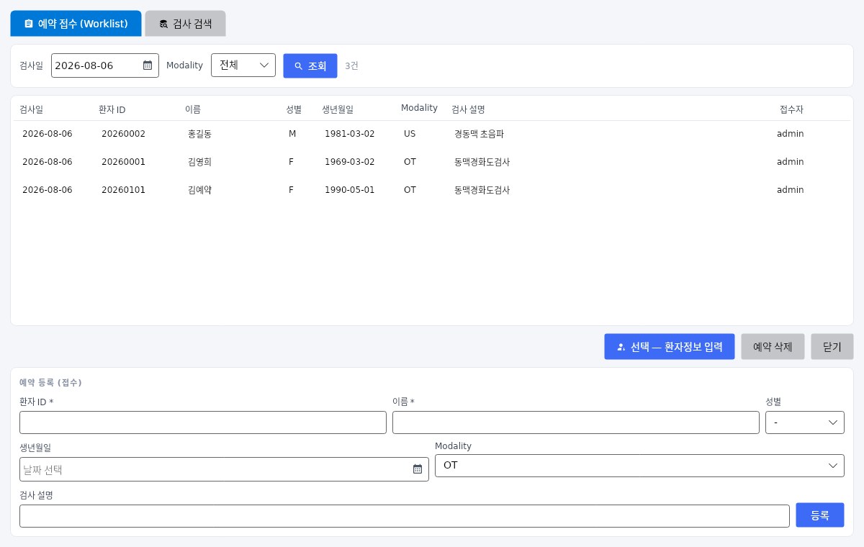The image size is (864, 547).
Task: Click the 성별 column header
Action: coord(294,109)
